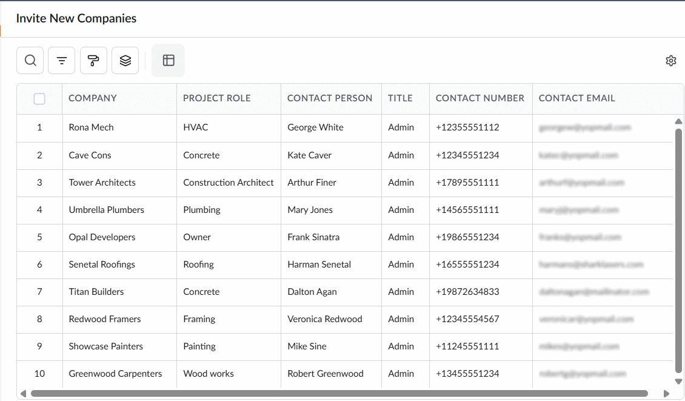Click the Plumbing project role cell
Screen dimensions: 685x401
pyautogui.click(x=229, y=210)
